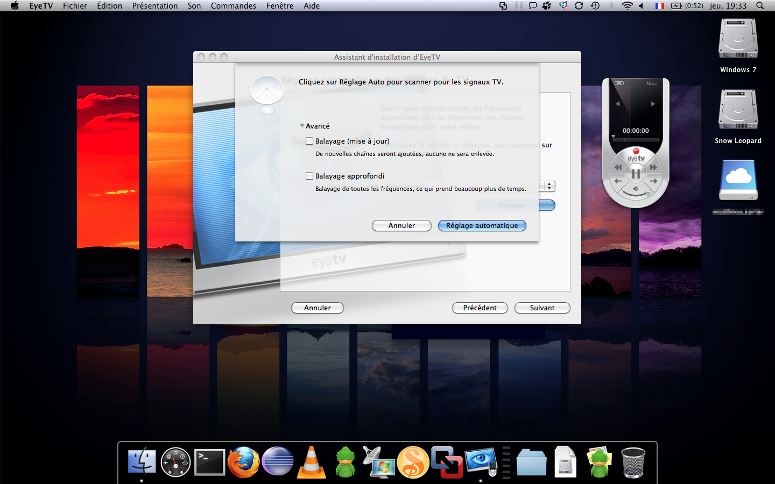Viewport: 775px width, 484px height.
Task: Open the Apple menu
Action: 15,6
